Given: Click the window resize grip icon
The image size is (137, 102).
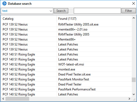Looking at the screenshot, I should point(134,99).
